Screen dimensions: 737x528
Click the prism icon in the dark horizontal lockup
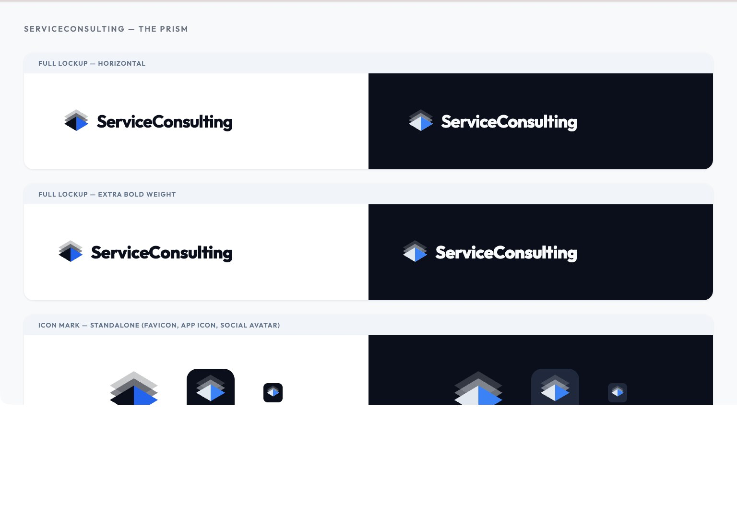coord(421,120)
